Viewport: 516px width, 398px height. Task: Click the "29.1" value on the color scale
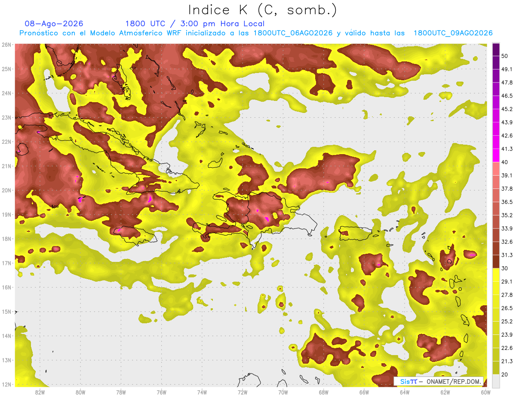coord(507,281)
